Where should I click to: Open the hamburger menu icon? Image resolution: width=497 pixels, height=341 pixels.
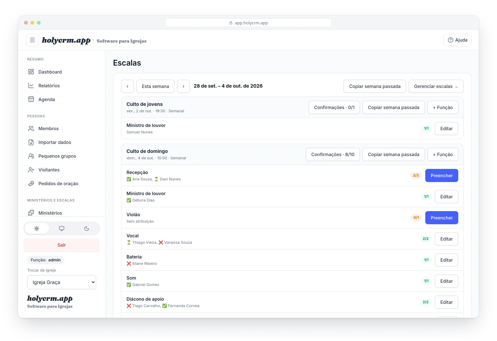pos(32,40)
